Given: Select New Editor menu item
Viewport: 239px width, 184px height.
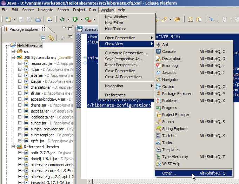Looking at the screenshot, I should 126,23.
